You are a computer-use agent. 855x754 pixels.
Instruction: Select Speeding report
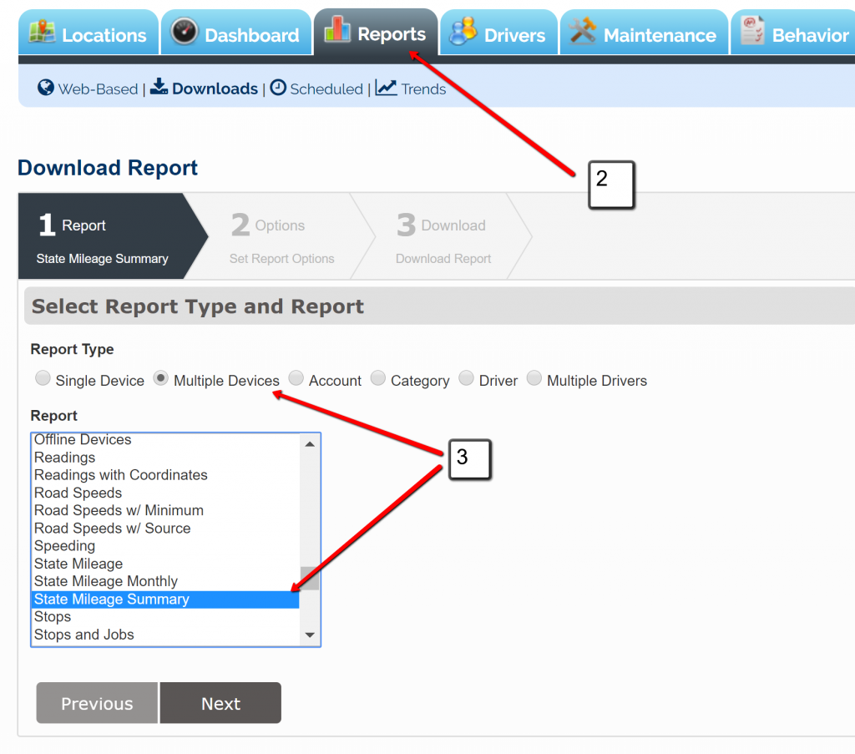166,546
